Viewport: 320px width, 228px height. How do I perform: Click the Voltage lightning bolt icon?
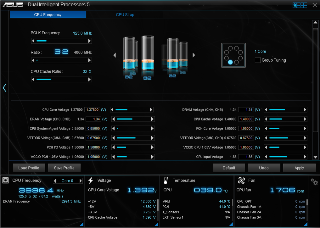tap(91, 180)
